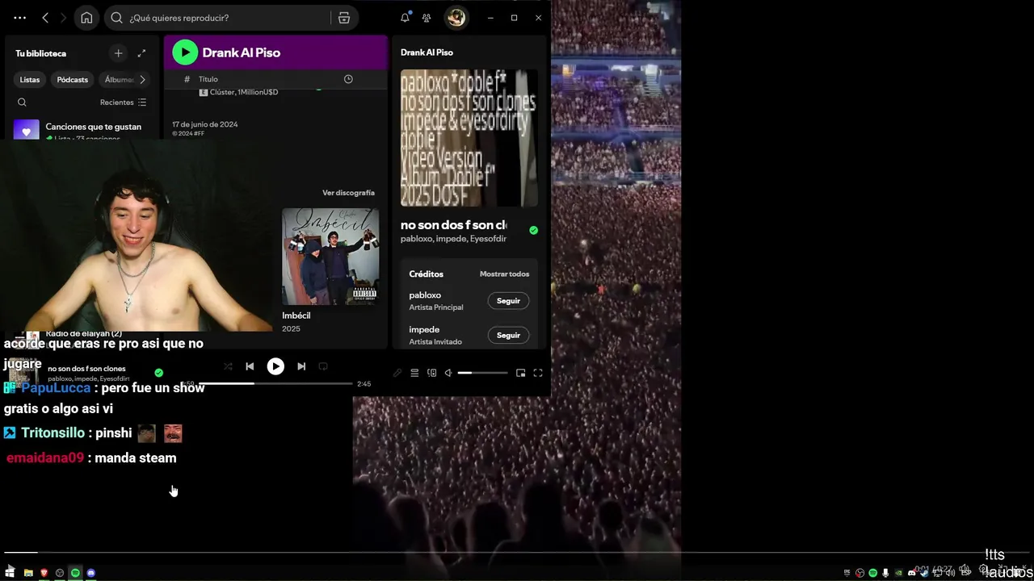The height and width of the screenshot is (581, 1034).
Task: Create a new playlist with plus icon
Action: pyautogui.click(x=118, y=53)
